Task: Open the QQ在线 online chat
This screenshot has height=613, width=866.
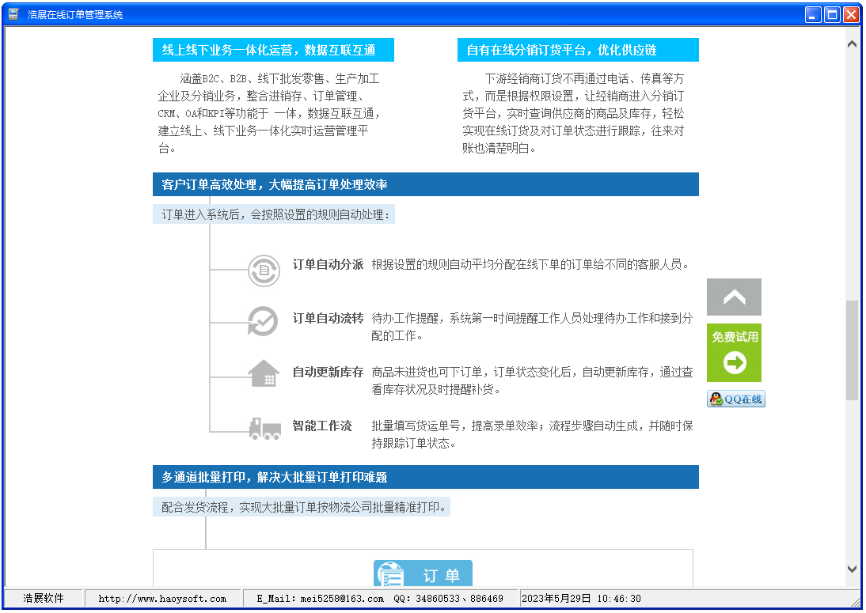Action: coord(735,399)
